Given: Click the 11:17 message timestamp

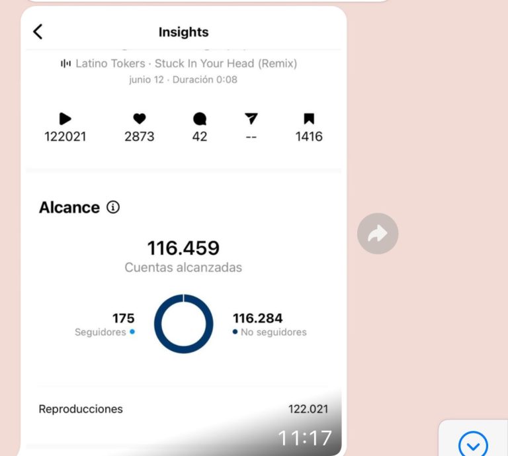Looking at the screenshot, I should [x=304, y=438].
